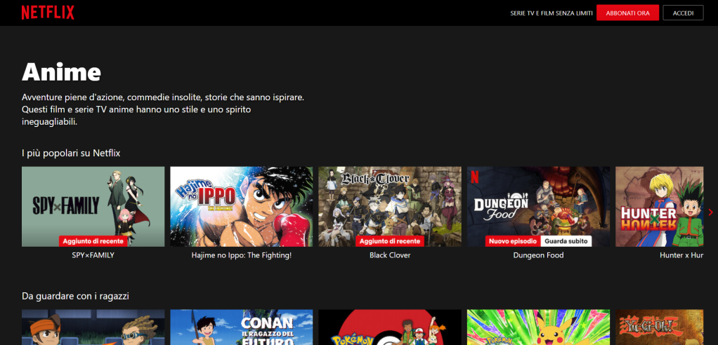Click the Netflix logo
Screen dimensions: 718x345
(x=48, y=13)
